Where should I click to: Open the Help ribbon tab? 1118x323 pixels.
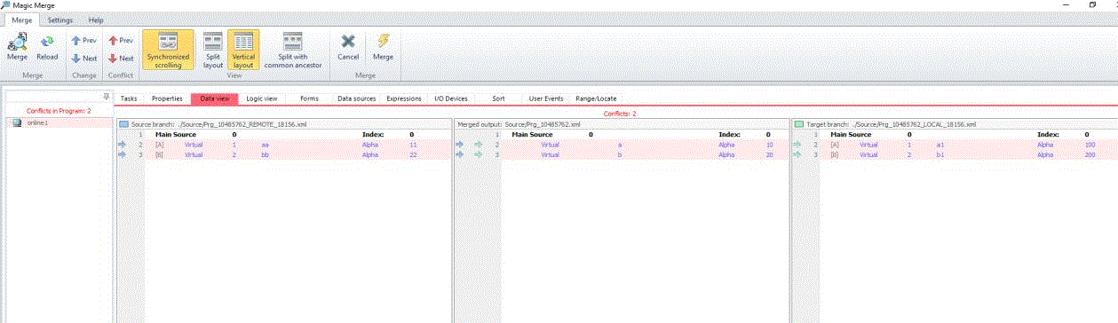click(96, 20)
